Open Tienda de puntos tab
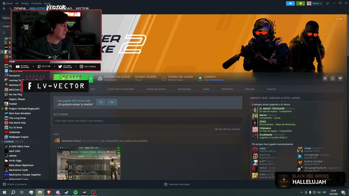Image resolution: width=349 pixels, height=196 pixels. tap(156, 89)
